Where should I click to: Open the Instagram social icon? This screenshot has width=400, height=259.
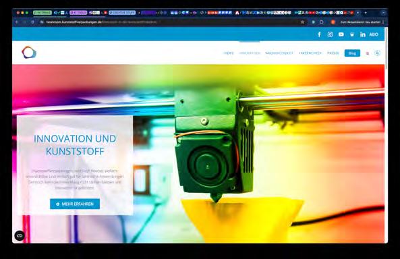pos(330,34)
